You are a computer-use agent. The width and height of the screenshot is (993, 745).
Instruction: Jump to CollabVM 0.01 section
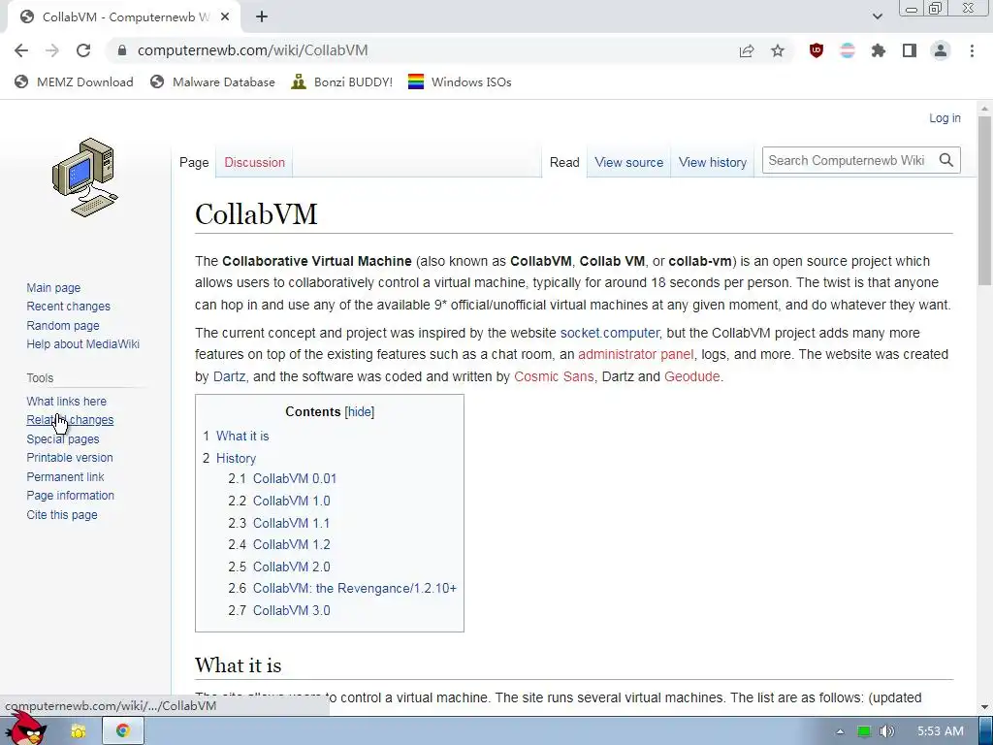295,479
